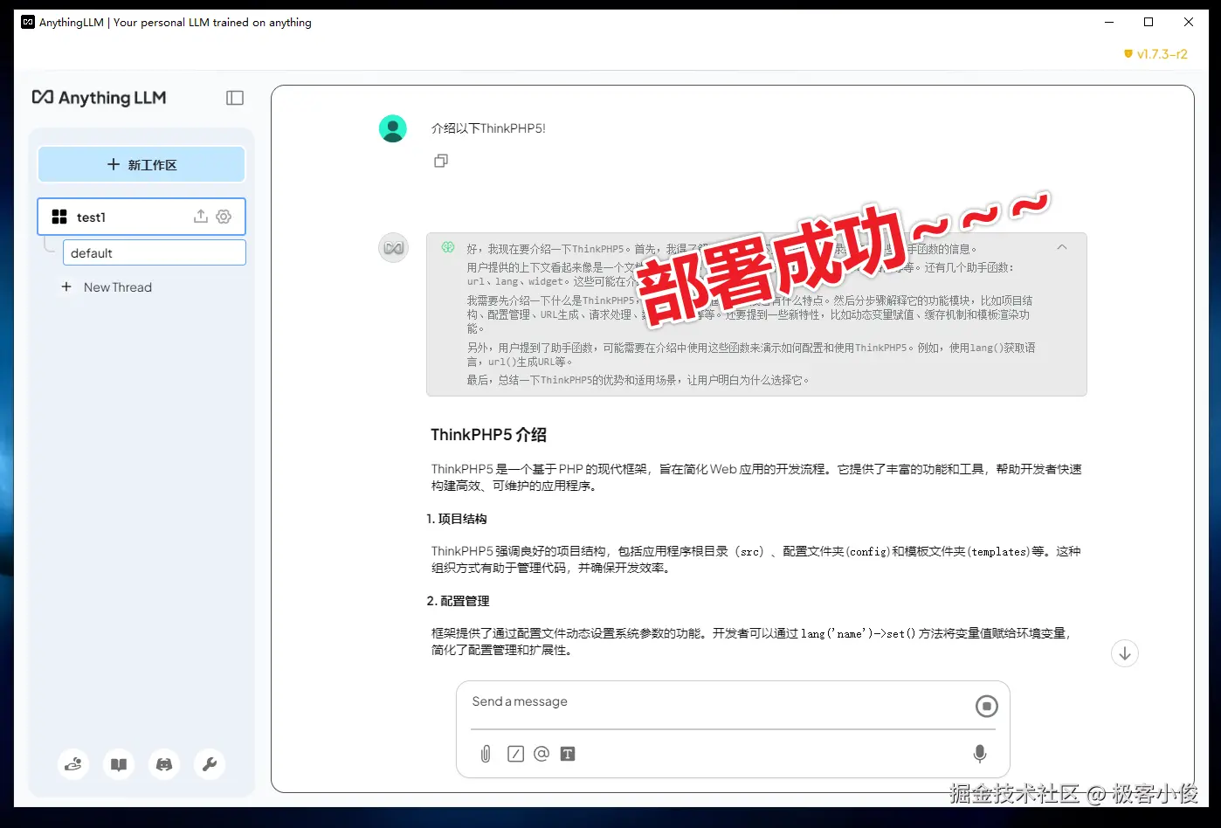Toggle the sidebar collapse icon
The height and width of the screenshot is (828, 1221).
(x=235, y=98)
